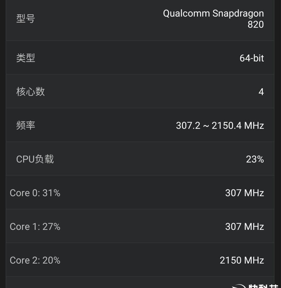The image size is (281, 288).
Task: Tap the 23% CPU load value
Action: point(255,159)
